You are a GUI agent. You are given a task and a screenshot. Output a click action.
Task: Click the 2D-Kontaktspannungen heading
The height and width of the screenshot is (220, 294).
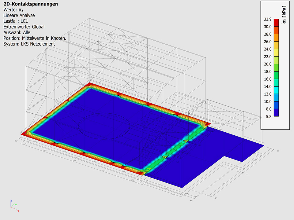pos(26,4)
